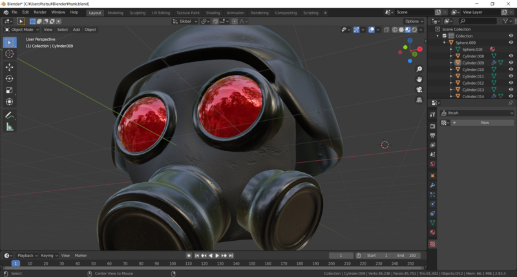This screenshot has width=517, height=277.
Task: Open the Scene properties tab
Action: pyautogui.click(x=432, y=154)
